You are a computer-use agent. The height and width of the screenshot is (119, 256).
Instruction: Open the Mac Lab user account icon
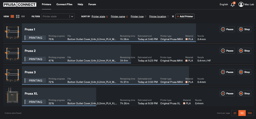pyautogui.click(x=241, y=4)
